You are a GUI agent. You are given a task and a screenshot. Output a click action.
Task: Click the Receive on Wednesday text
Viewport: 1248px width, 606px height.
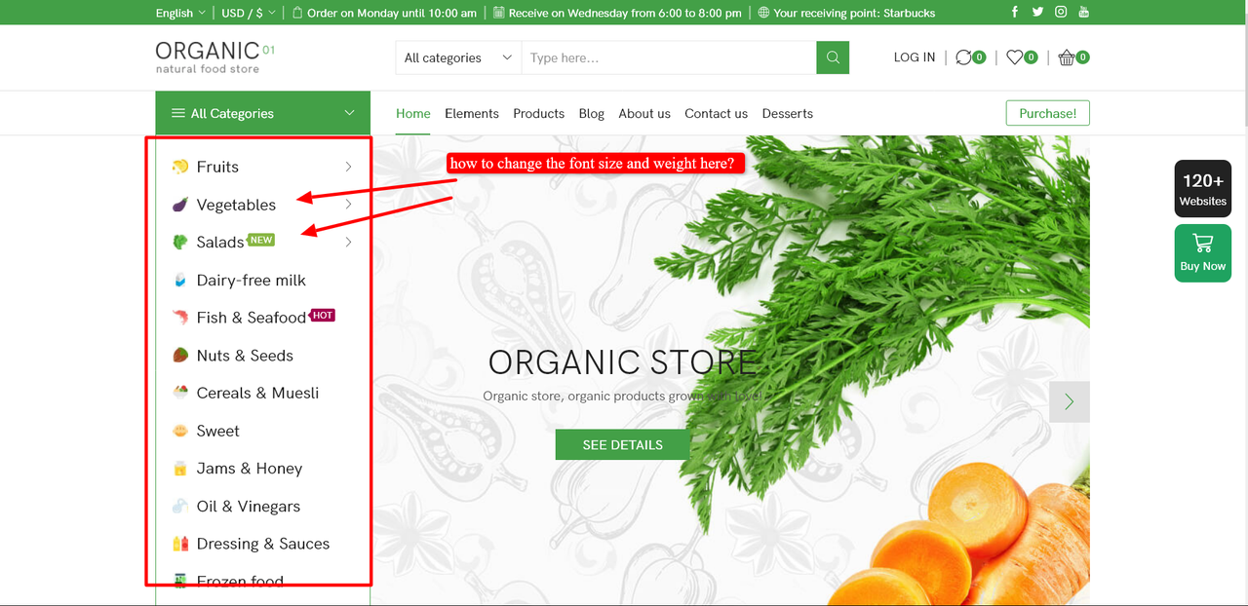[625, 13]
